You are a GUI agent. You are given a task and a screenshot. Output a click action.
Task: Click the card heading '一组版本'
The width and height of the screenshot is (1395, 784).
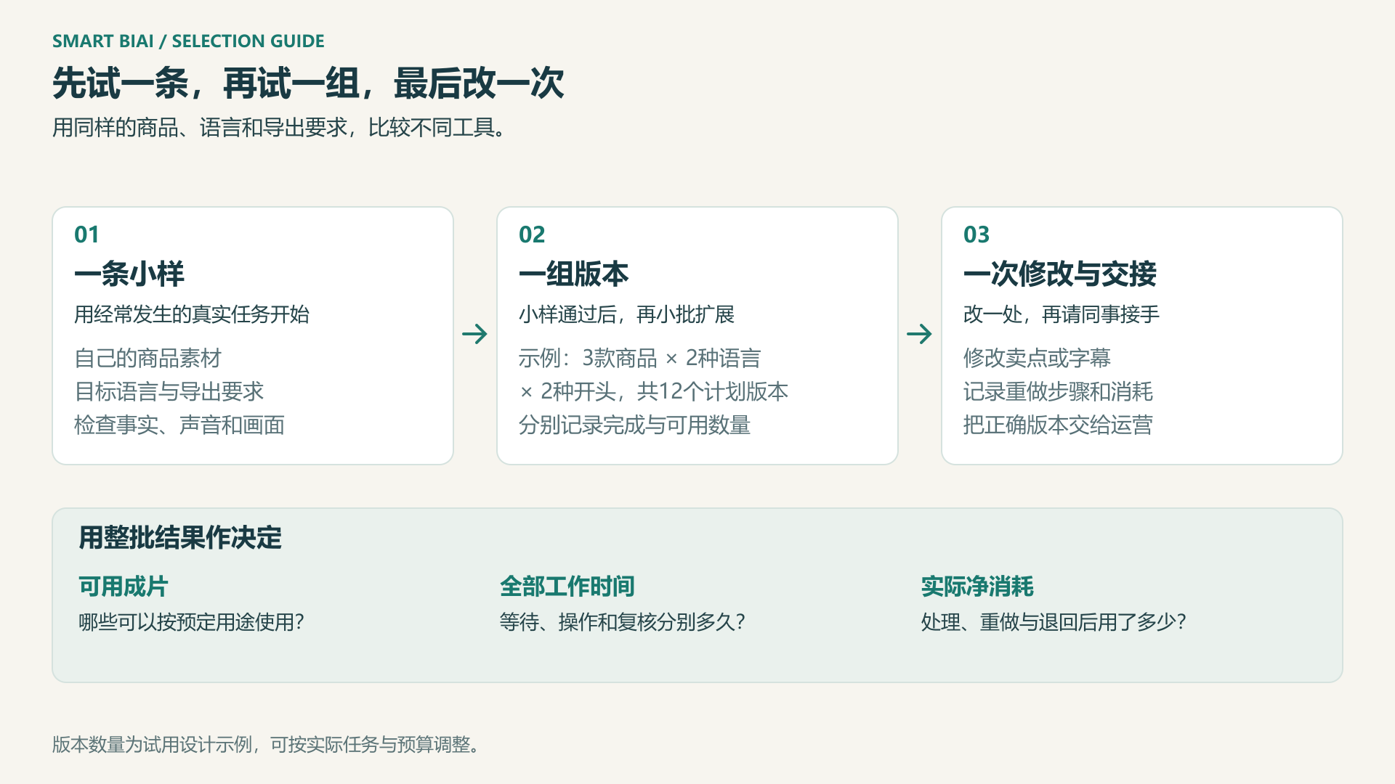[x=574, y=274]
